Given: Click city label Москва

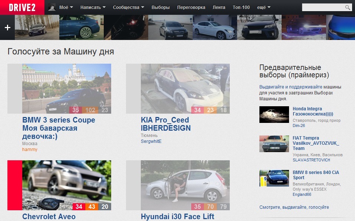Looking at the screenshot, I should [x=30, y=144].
